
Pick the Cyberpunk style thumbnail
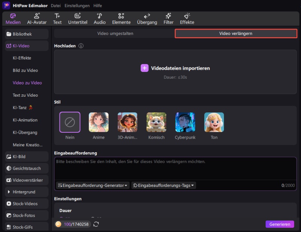click(x=185, y=122)
